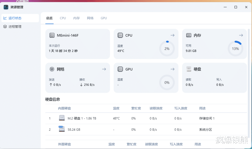
Task: Click the CPU usage 2% ring
Action: [x=167, y=49]
